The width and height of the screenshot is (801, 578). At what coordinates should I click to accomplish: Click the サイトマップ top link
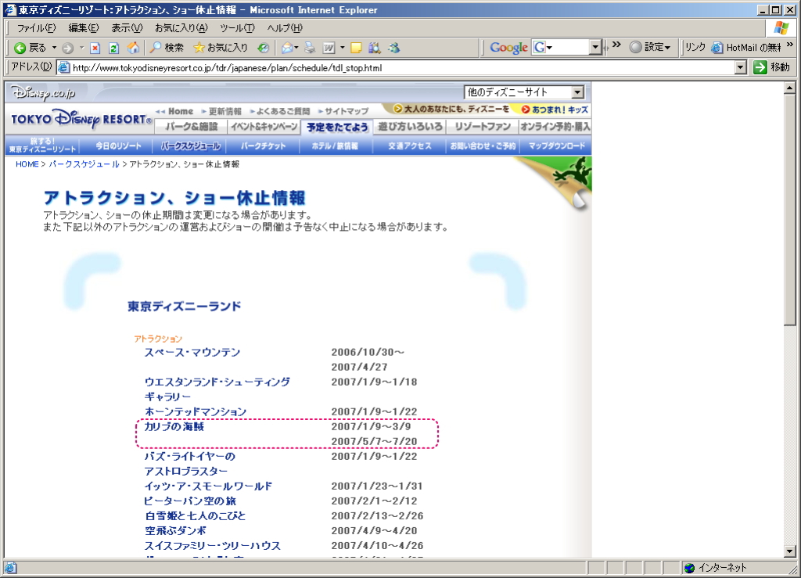point(347,111)
